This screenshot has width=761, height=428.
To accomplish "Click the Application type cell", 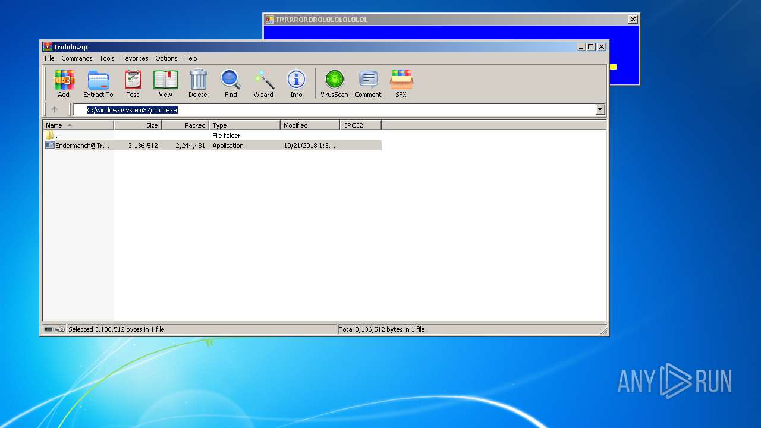I will (228, 146).
